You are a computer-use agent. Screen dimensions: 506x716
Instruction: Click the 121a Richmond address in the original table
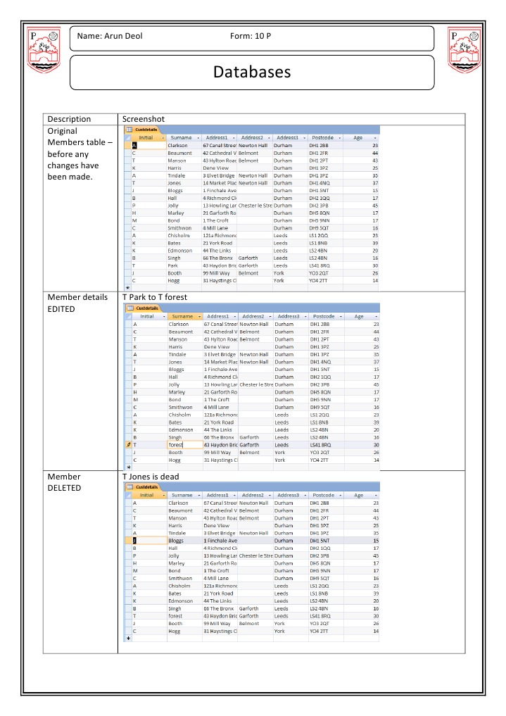click(220, 236)
